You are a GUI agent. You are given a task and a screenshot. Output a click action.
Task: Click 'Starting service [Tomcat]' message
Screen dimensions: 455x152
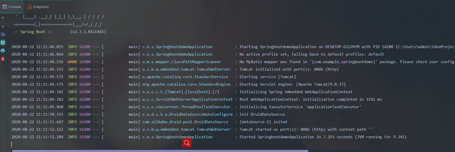tap(268, 77)
